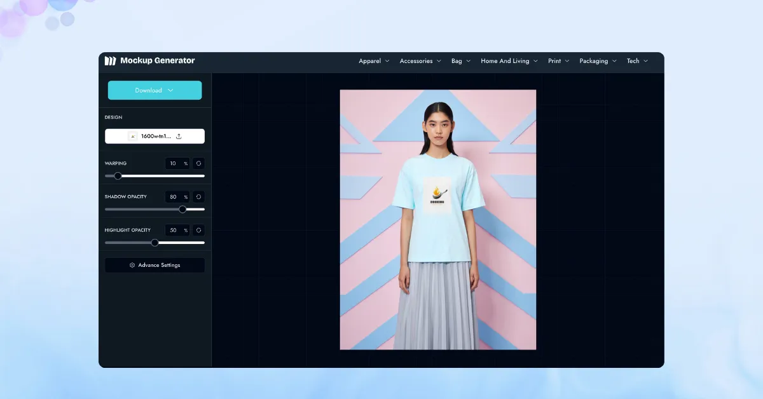Click the Highlight Opacity percentage field
Viewport: 763px width, 399px height.
click(174, 230)
